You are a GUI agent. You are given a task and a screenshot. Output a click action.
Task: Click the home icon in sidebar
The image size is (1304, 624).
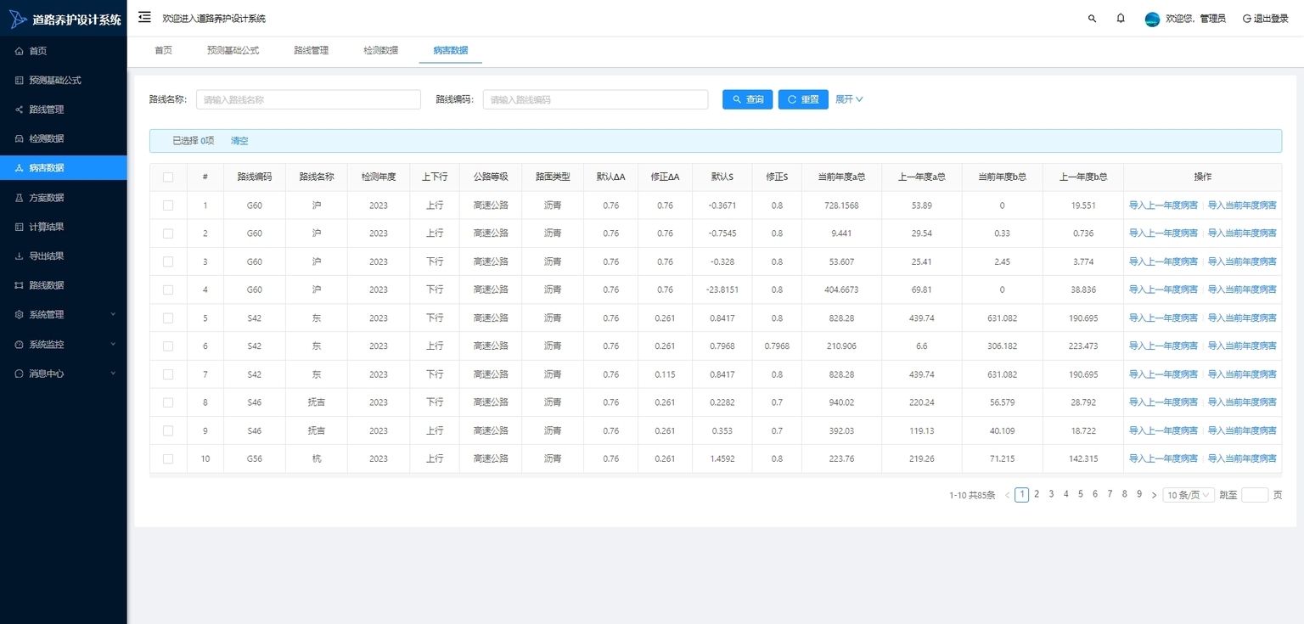point(20,51)
